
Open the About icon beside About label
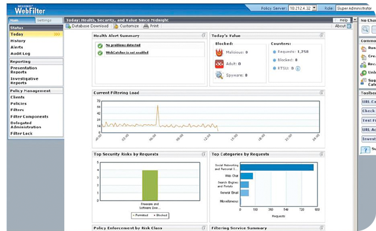click(x=349, y=26)
